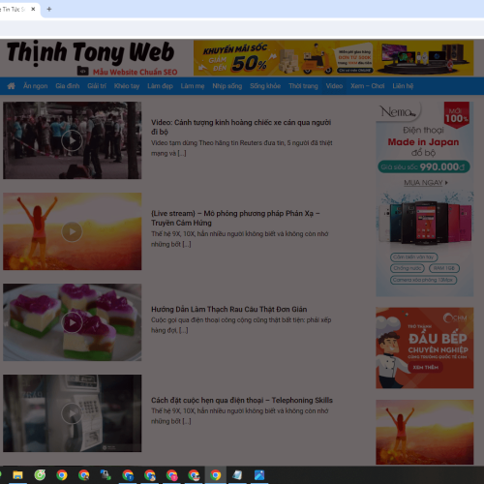
Task: Open the Khuyến mãi sốc 50% banner
Action: 334,58
